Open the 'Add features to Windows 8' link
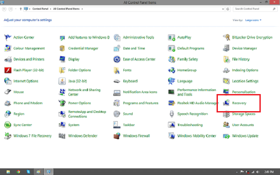280x175 pixels. click(89, 37)
